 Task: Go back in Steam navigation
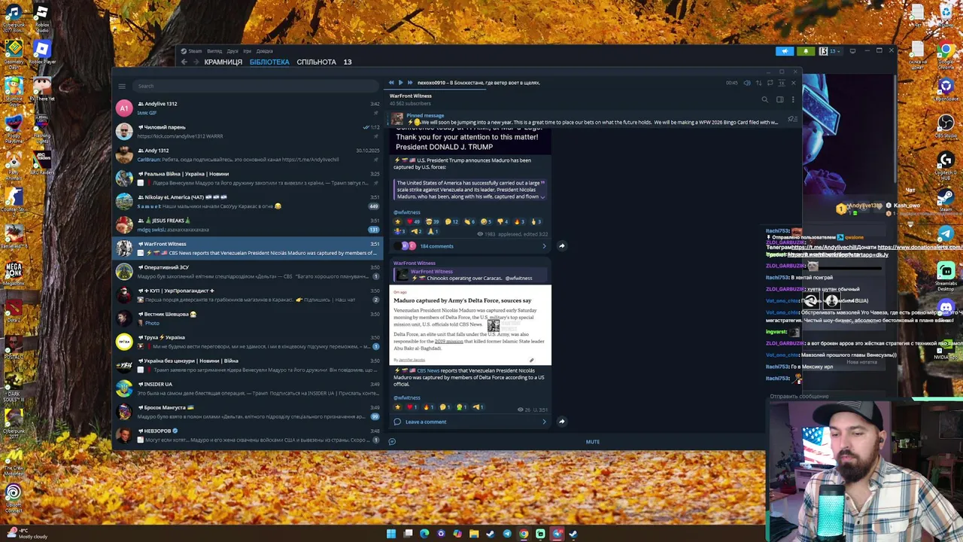tap(184, 62)
